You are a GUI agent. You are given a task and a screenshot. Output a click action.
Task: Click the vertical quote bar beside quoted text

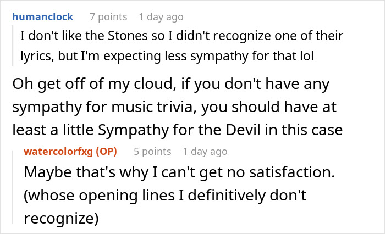click(x=13, y=47)
